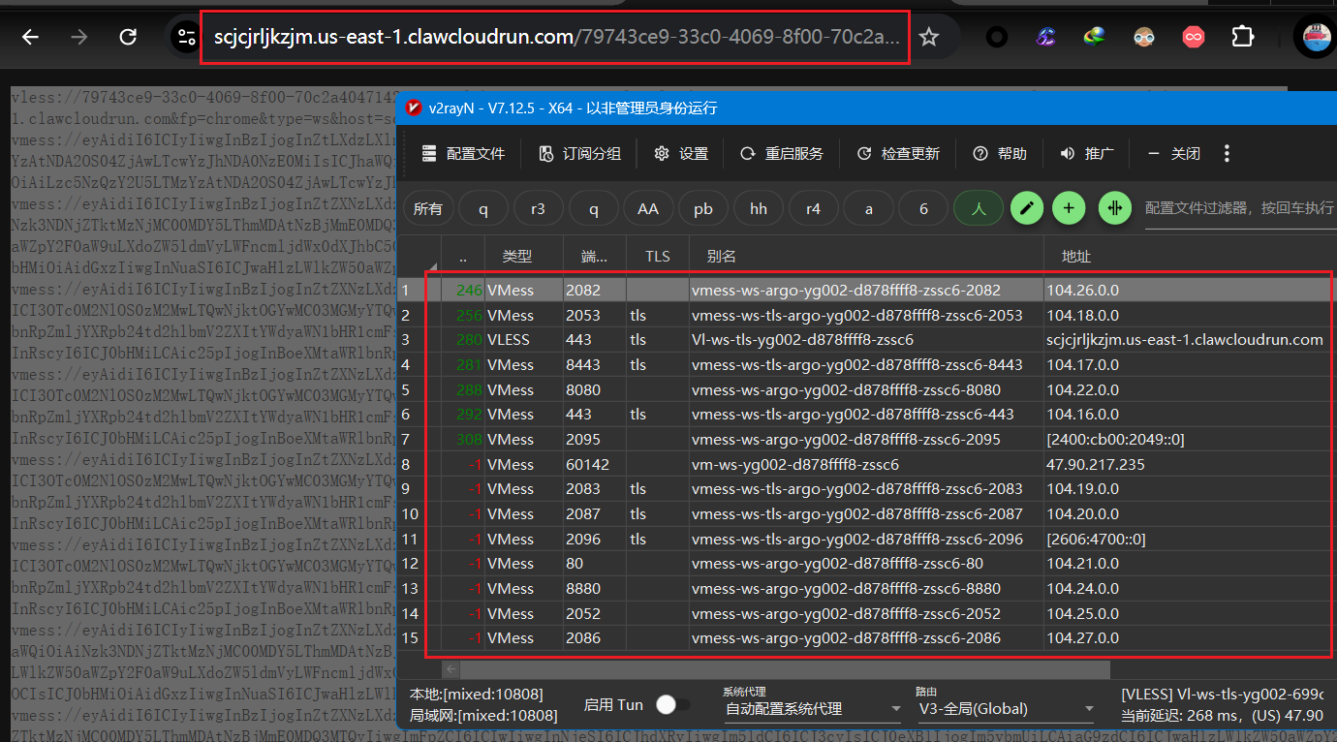Select the 所有 group tab
Viewport: 1337px width, 742px height.
coord(428,208)
